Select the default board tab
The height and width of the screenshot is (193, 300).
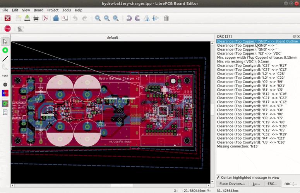tap(112, 37)
